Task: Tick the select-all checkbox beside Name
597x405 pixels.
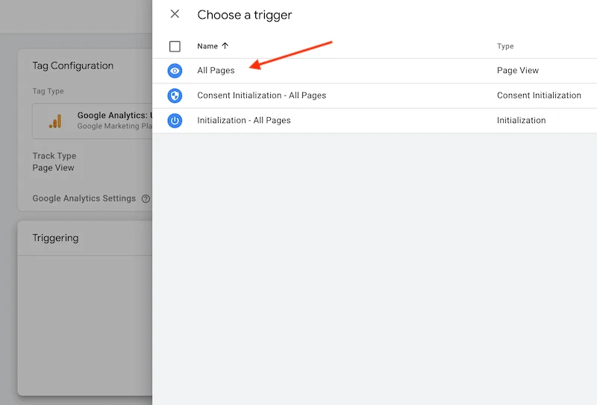Action: [175, 46]
